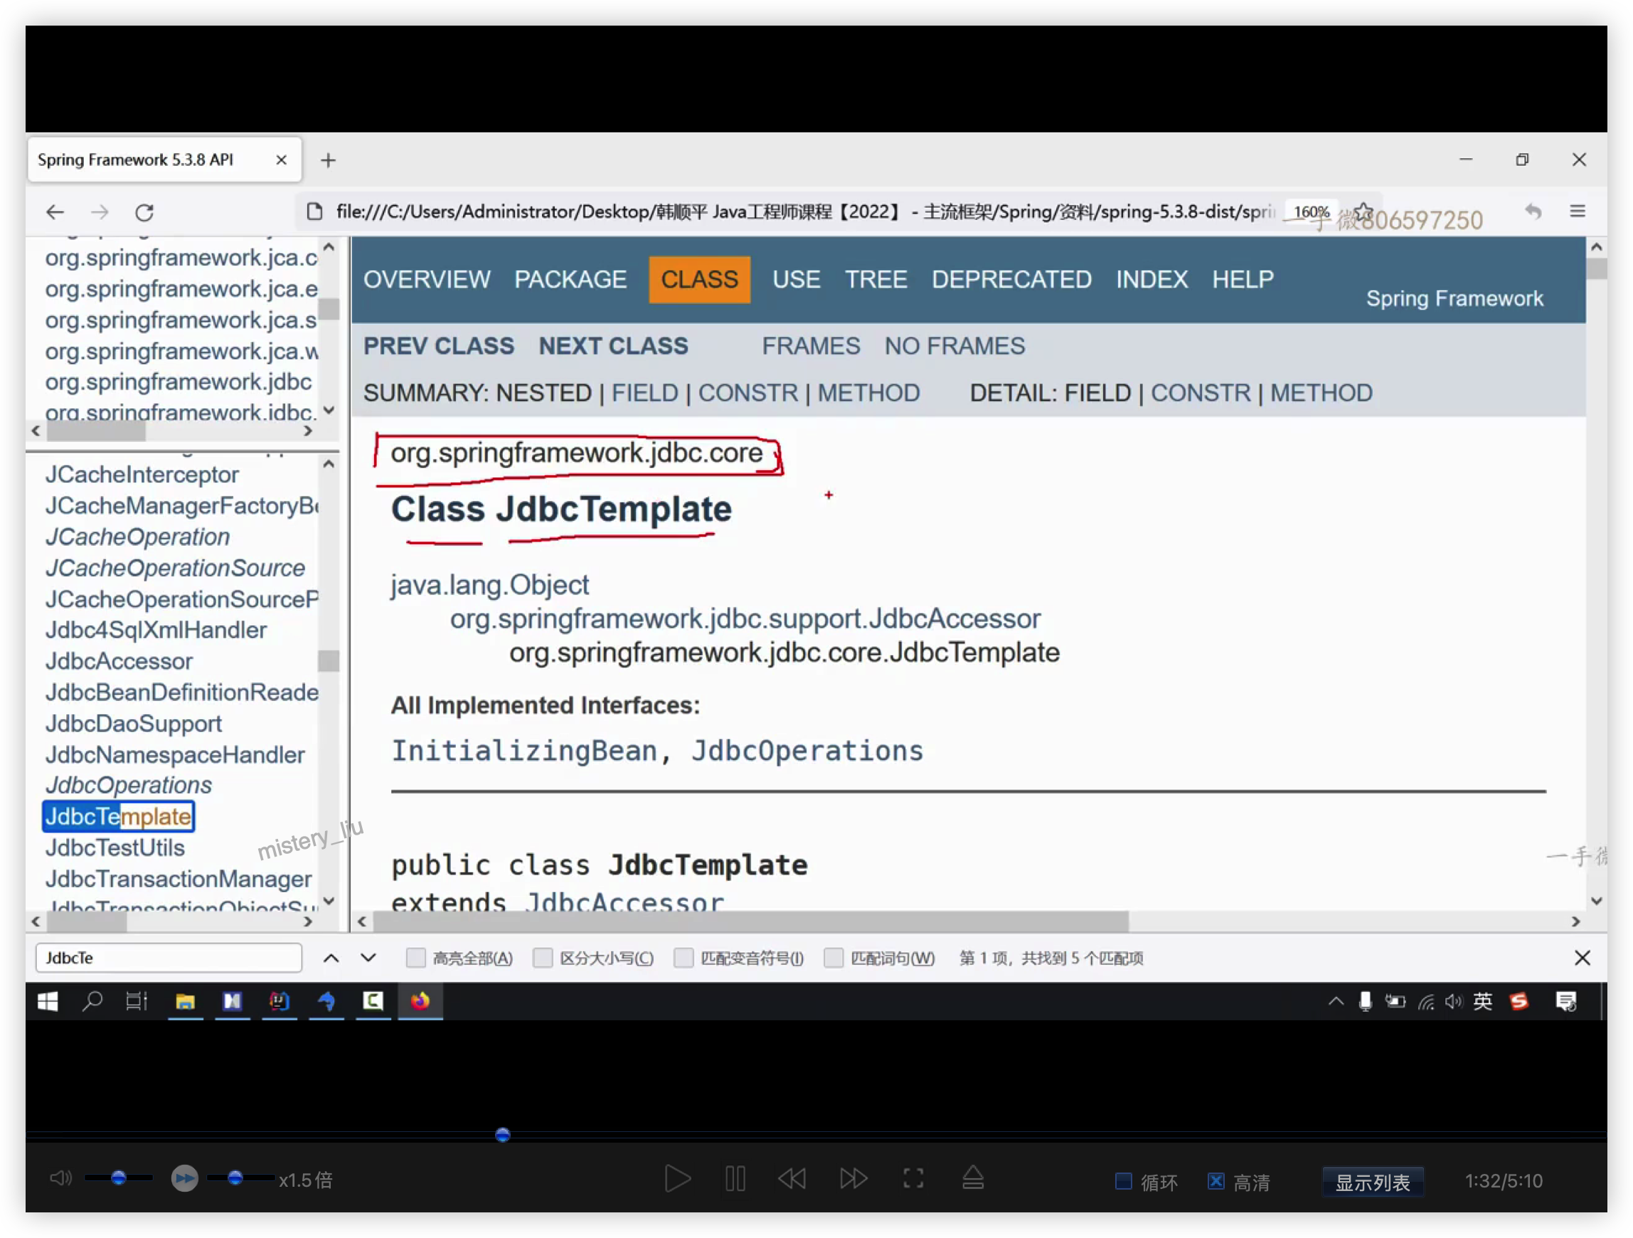This screenshot has height=1238, width=1633.
Task: Toggle the playback speed round button
Action: pyautogui.click(x=184, y=1179)
